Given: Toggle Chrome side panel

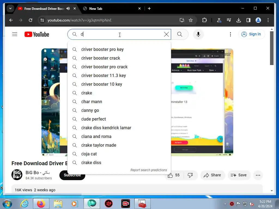Looking at the screenshot, I should click(x=248, y=20).
